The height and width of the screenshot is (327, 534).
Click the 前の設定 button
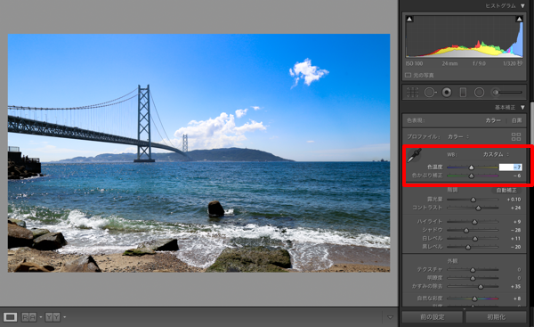(x=433, y=317)
